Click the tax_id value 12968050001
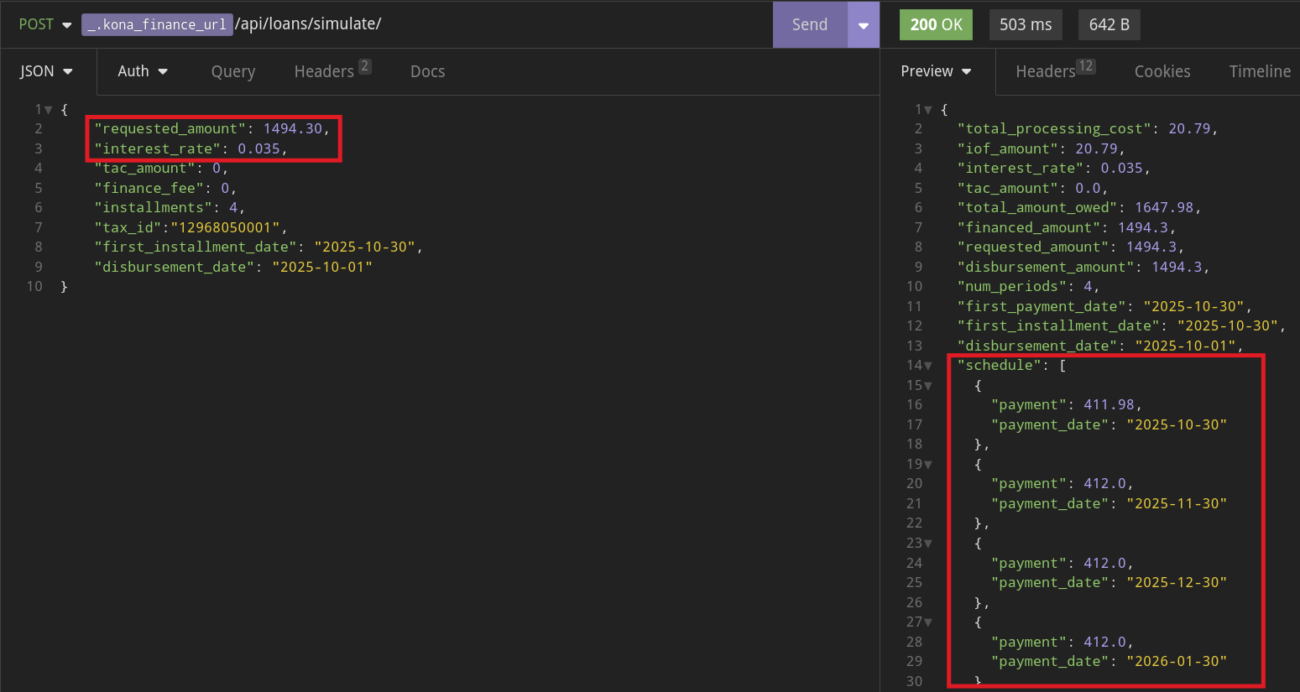The width and height of the screenshot is (1300, 692). click(x=225, y=227)
